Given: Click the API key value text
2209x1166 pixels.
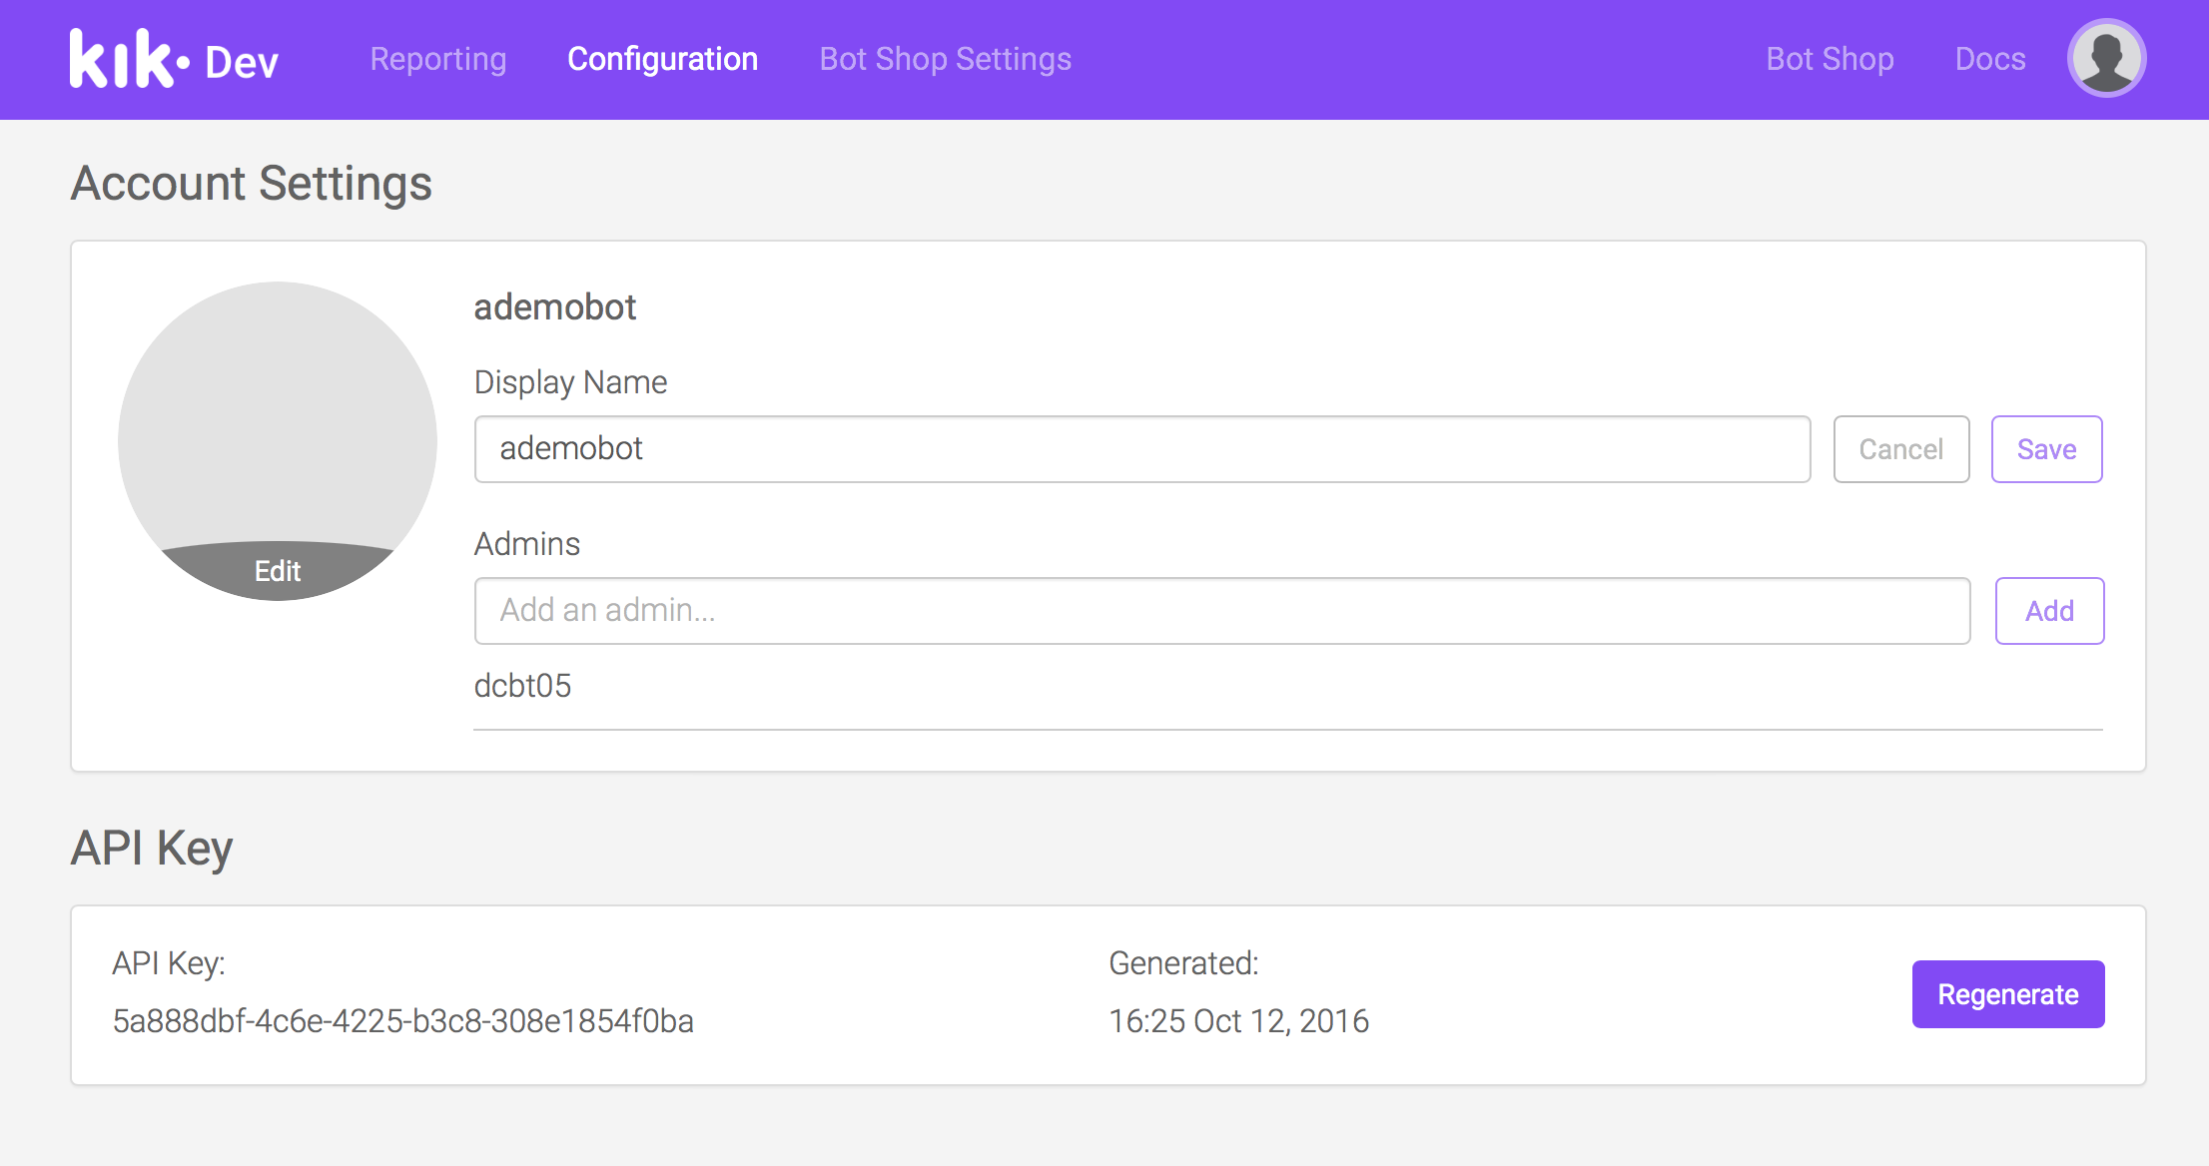Looking at the screenshot, I should point(402,1021).
